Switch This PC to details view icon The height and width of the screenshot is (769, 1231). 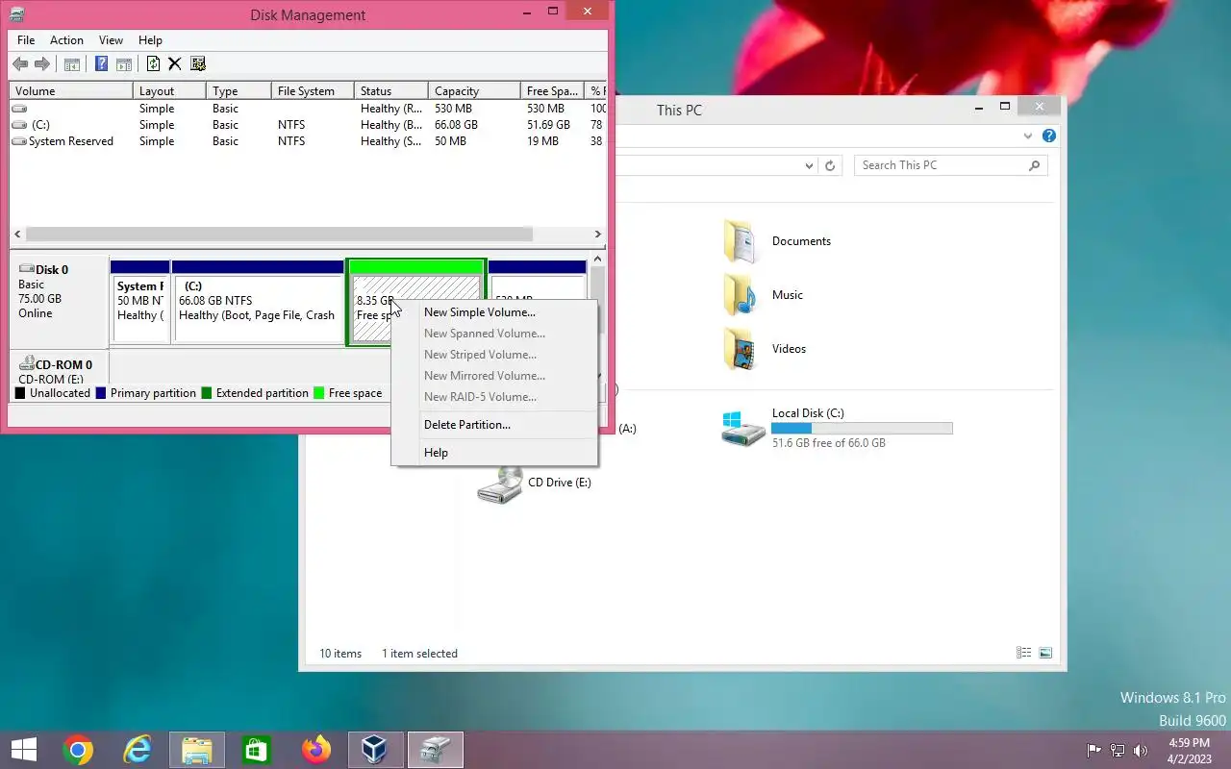(1024, 653)
